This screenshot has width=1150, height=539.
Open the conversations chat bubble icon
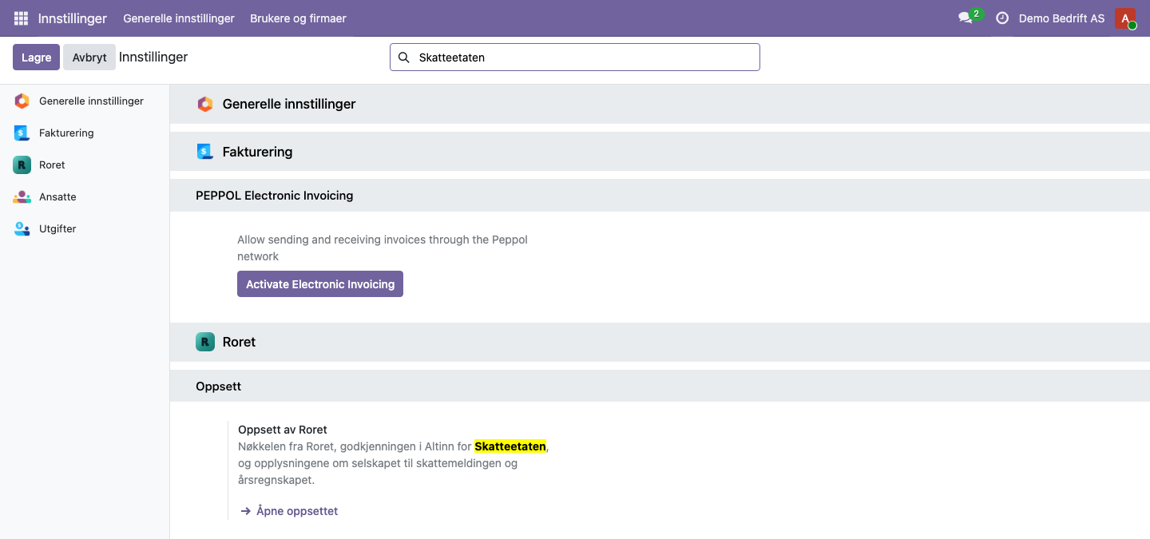[966, 18]
